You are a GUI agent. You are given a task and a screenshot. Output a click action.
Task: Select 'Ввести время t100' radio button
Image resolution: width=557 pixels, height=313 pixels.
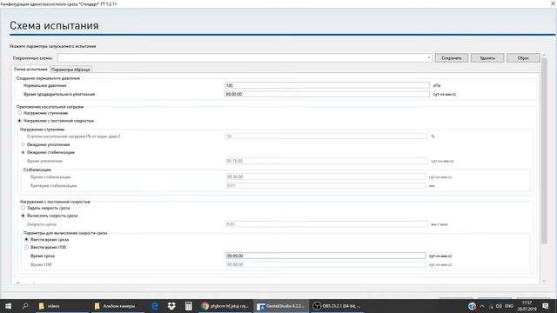(x=27, y=247)
